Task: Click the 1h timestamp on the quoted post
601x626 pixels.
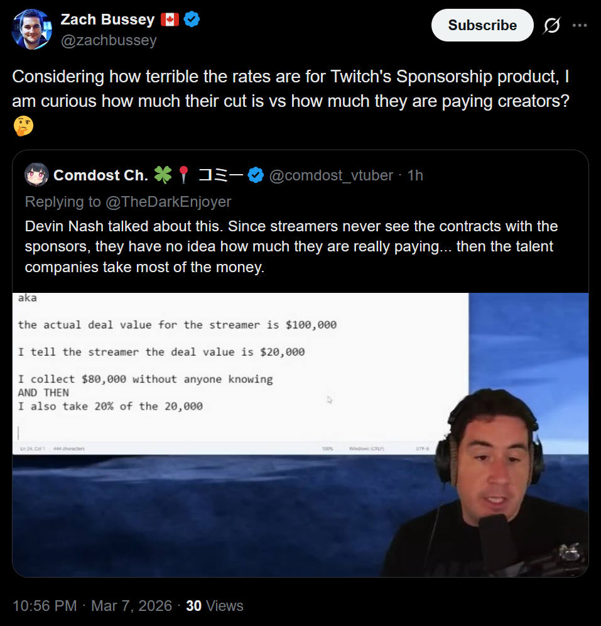Action: pos(415,175)
